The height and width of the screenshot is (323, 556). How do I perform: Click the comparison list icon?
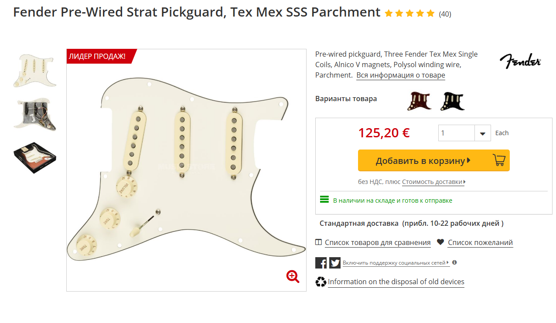pyautogui.click(x=319, y=242)
